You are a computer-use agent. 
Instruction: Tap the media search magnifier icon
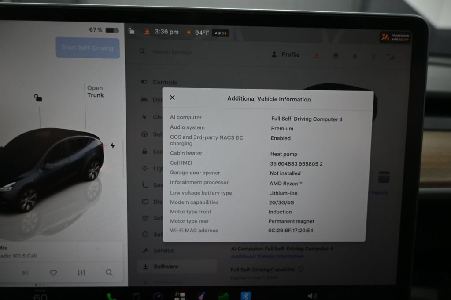[109, 272]
